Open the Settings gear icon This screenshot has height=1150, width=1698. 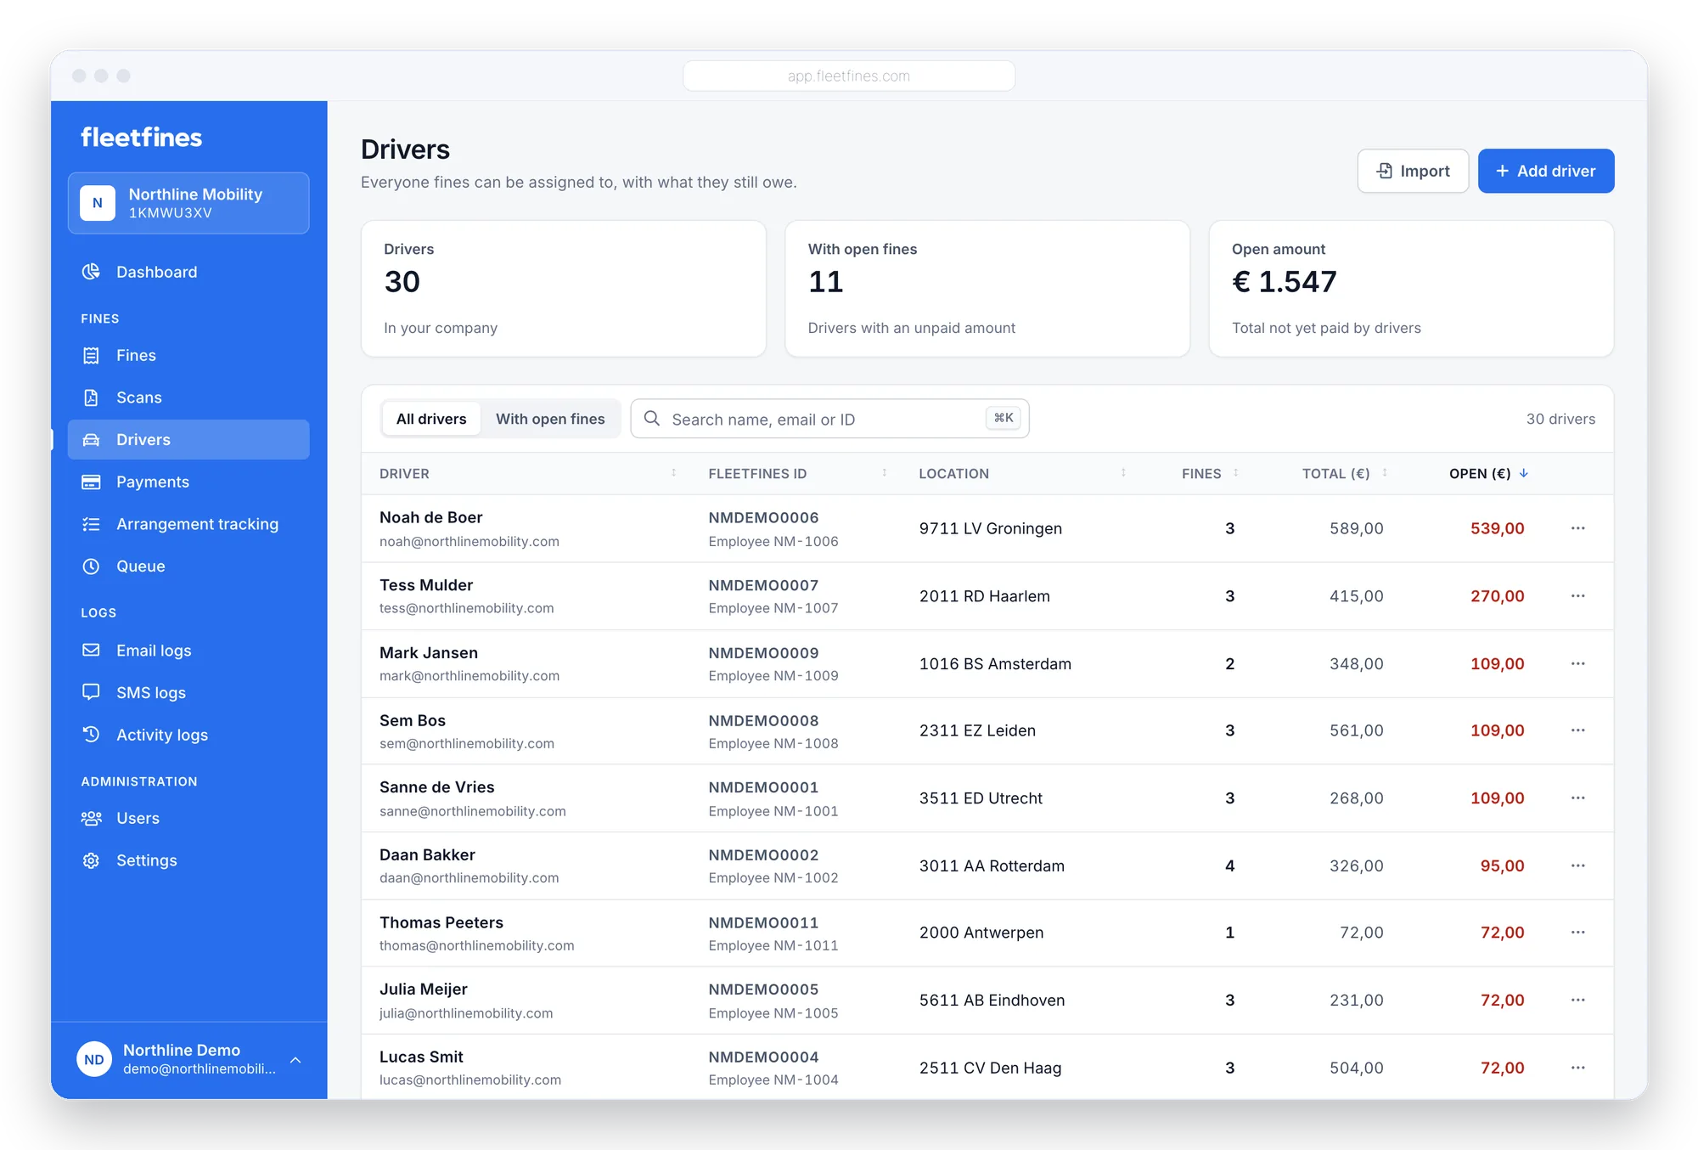click(91, 860)
